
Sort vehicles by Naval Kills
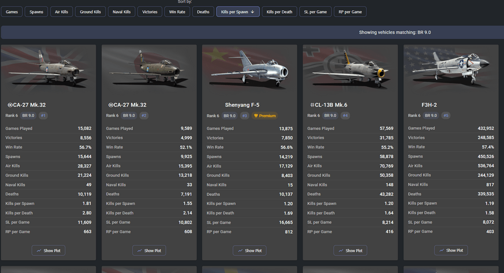(122, 12)
